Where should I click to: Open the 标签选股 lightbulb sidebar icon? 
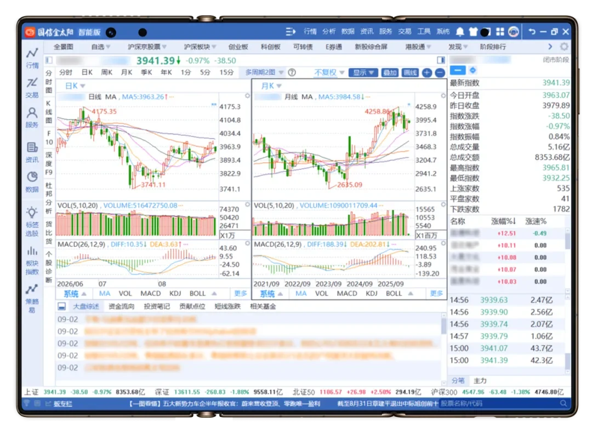point(32,222)
